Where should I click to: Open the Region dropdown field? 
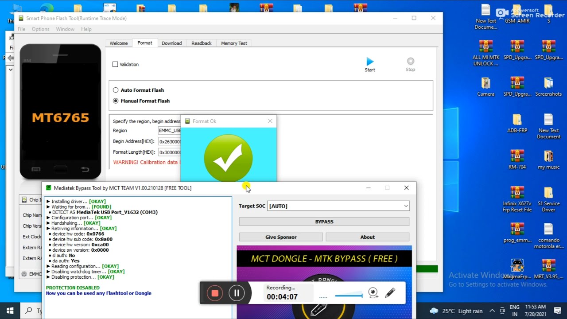click(x=170, y=131)
